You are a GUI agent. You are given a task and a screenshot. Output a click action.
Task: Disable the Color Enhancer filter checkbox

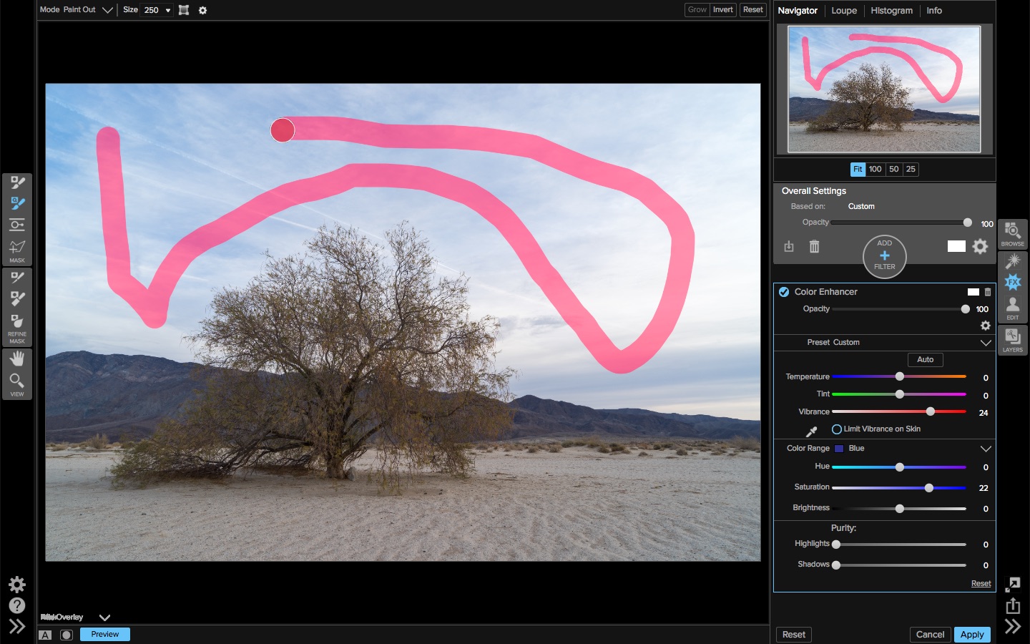pos(784,292)
